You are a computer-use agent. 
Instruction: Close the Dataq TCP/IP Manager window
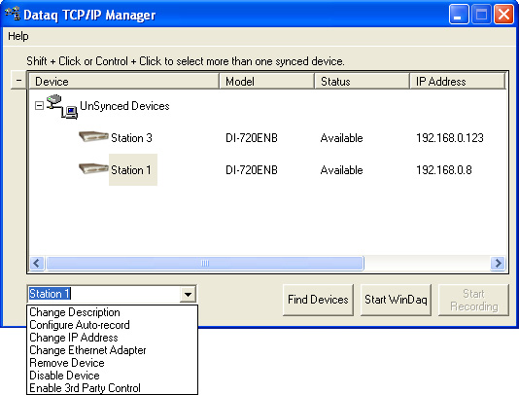503,15
